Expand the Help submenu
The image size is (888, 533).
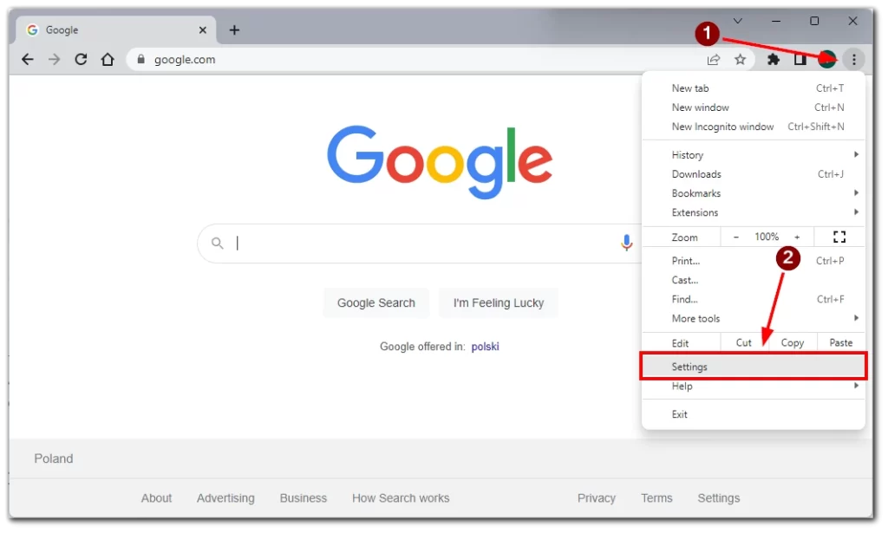[754, 387]
